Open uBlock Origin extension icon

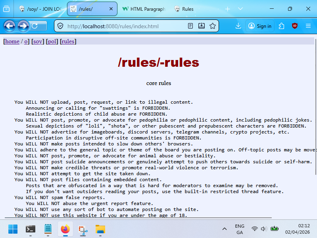click(x=294, y=26)
